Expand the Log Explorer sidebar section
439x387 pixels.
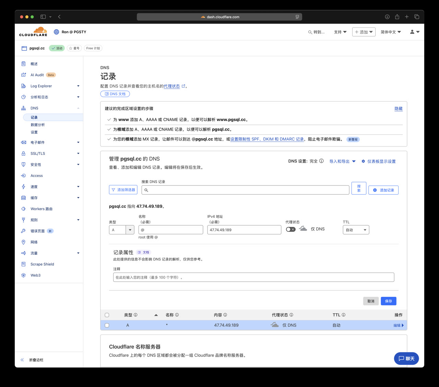click(x=78, y=86)
